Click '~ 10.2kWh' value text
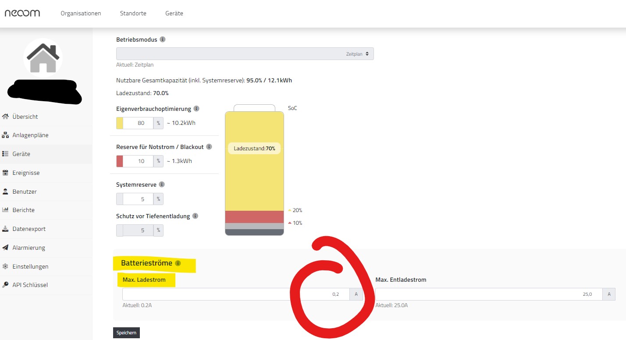The image size is (626, 340). [181, 123]
